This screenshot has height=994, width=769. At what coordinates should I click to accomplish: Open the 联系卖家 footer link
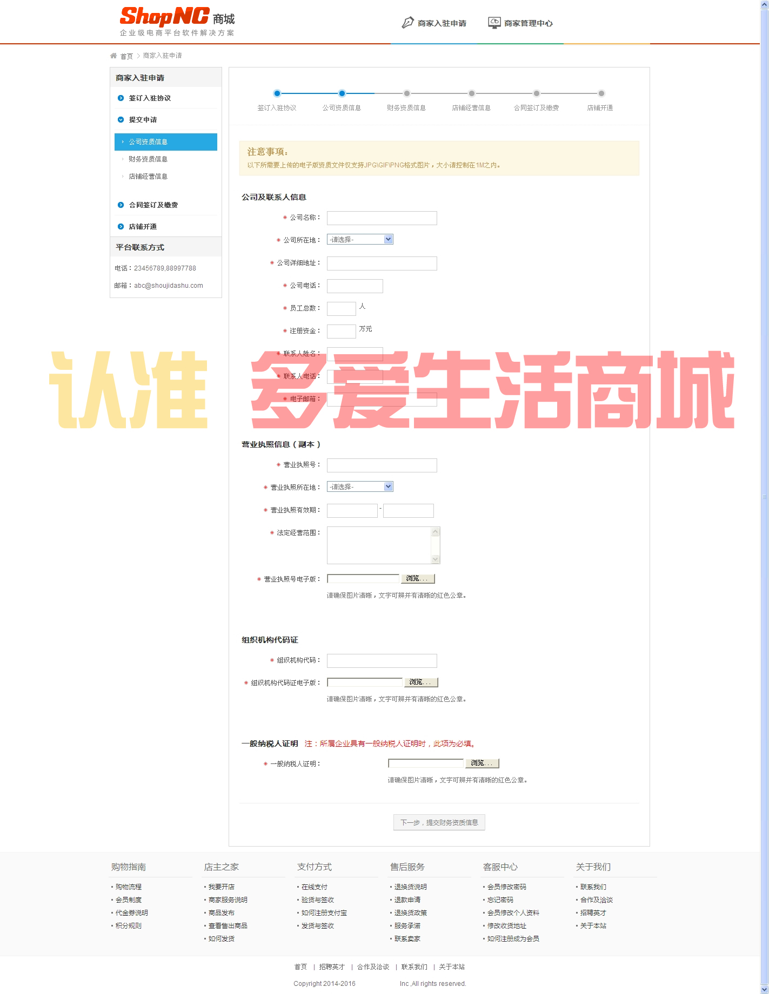point(407,938)
